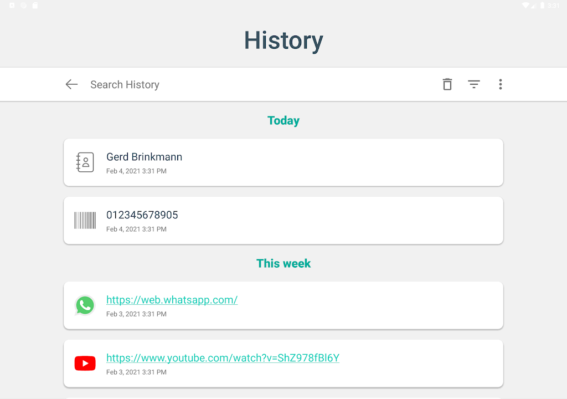Tap the barcode icon for 012345678905
The image size is (567, 399).
[x=85, y=221]
